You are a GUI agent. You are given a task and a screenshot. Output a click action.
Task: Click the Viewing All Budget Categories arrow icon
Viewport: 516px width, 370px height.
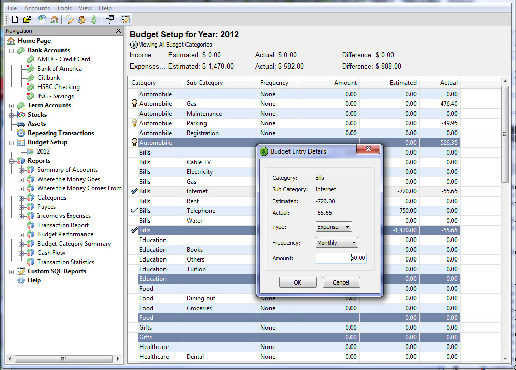pos(134,45)
